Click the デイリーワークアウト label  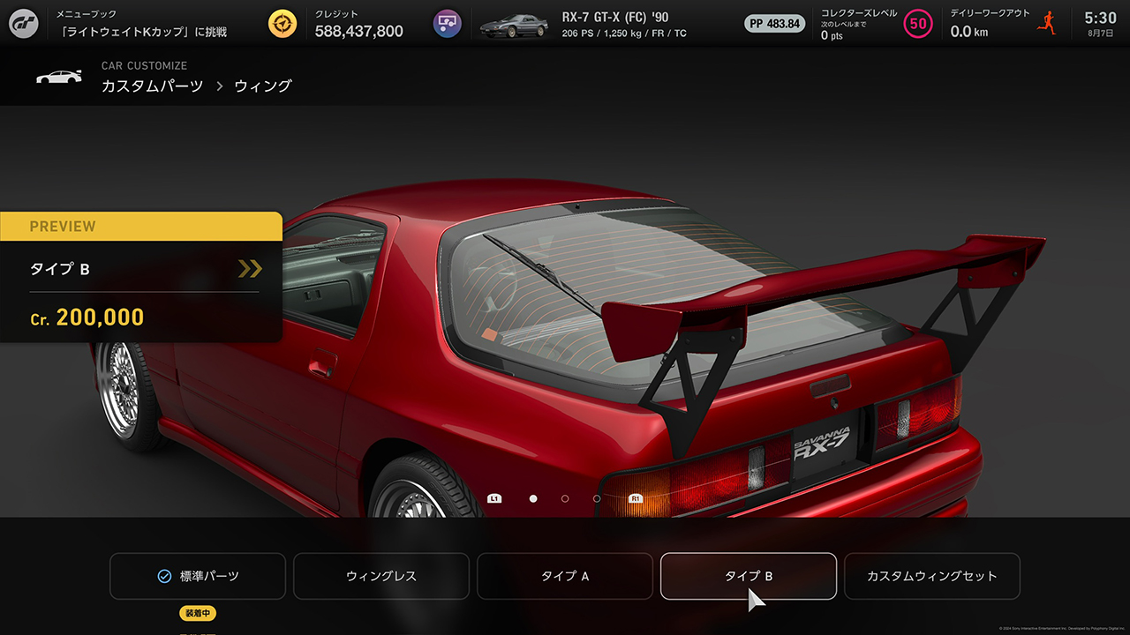pos(991,13)
